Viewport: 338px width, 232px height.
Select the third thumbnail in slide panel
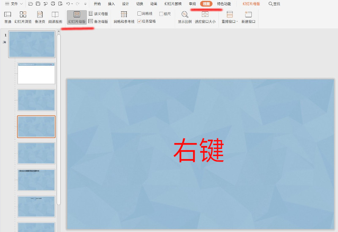tap(36, 100)
